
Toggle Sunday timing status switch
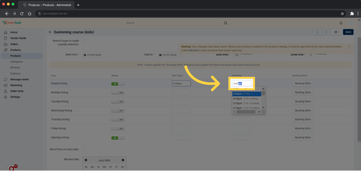point(118,84)
